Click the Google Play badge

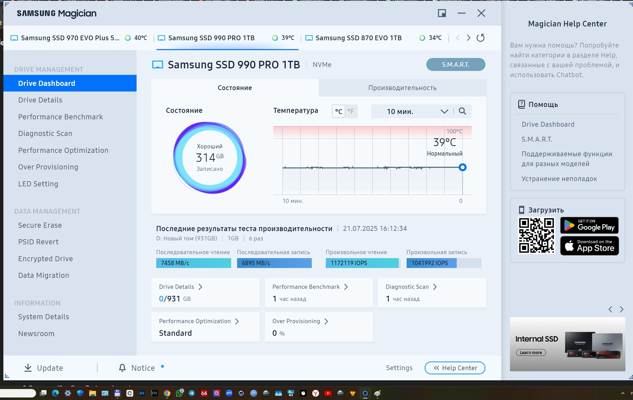coord(589,225)
